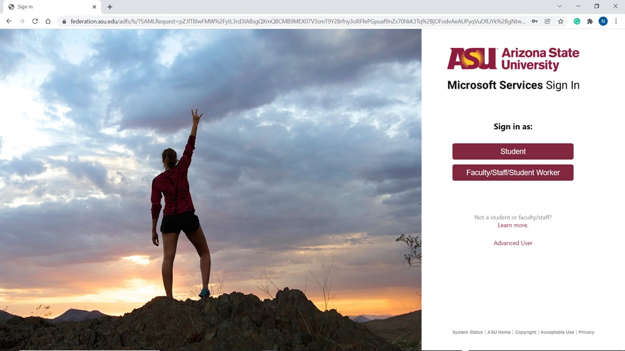The width and height of the screenshot is (625, 351).
Task: Open the Learn more link
Action: click(513, 225)
